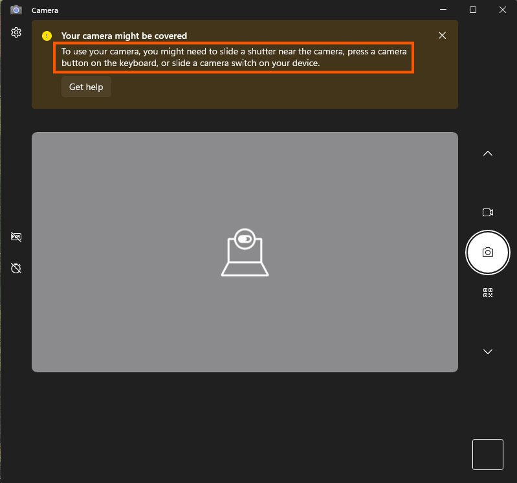The image size is (517, 483).
Task: Take photo with shutter button
Action: [488, 253]
